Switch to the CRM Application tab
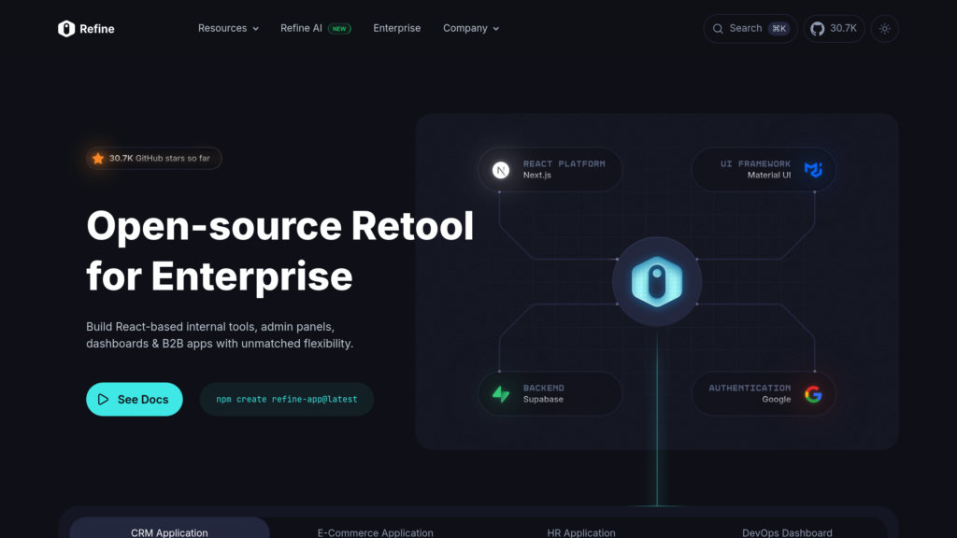The width and height of the screenshot is (957, 538). click(169, 531)
